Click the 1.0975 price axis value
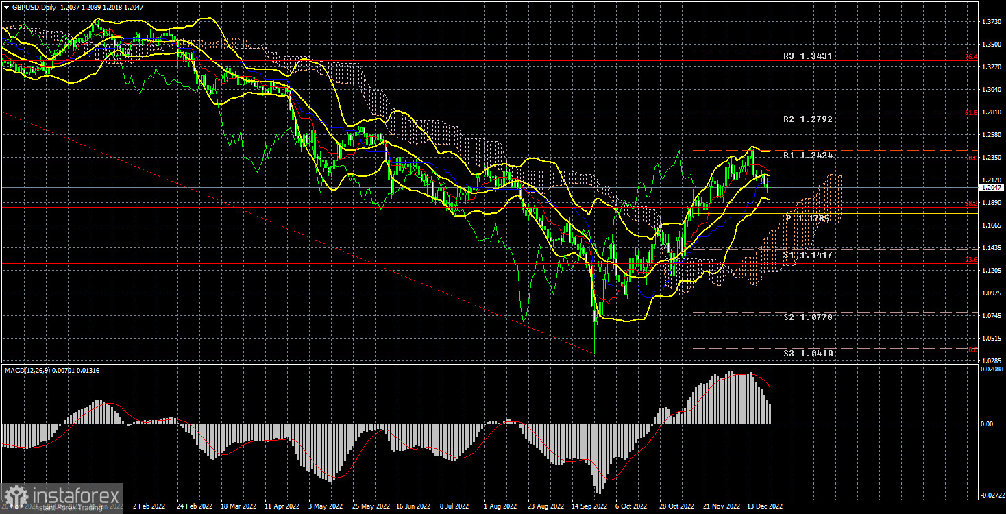The image size is (1006, 514). pyautogui.click(x=992, y=293)
